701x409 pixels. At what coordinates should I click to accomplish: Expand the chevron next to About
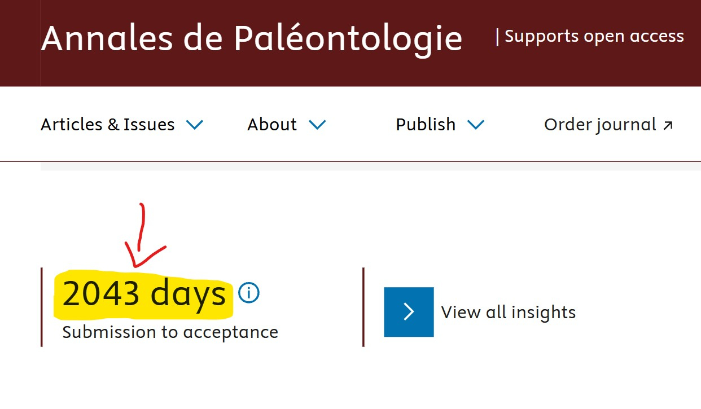(x=317, y=125)
